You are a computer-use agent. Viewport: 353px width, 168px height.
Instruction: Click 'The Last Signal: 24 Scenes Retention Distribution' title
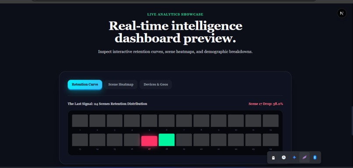[x=107, y=104]
